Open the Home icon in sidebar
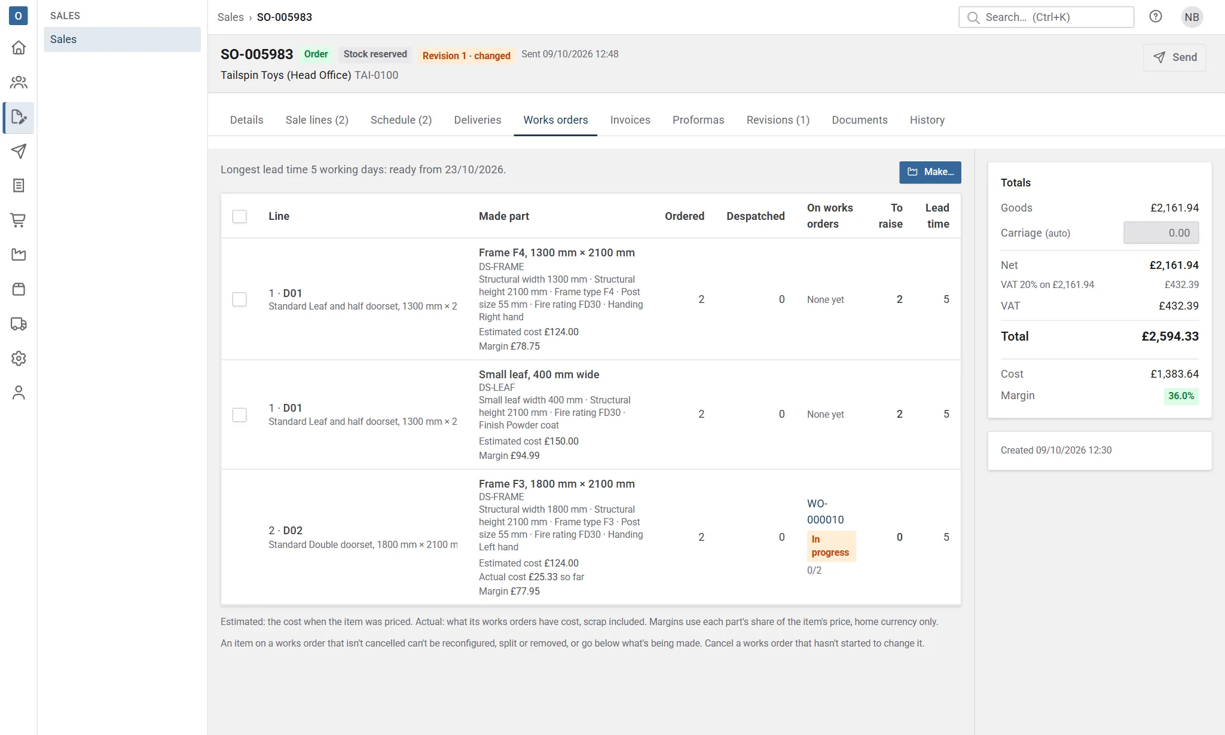The width and height of the screenshot is (1225, 735). (x=19, y=48)
